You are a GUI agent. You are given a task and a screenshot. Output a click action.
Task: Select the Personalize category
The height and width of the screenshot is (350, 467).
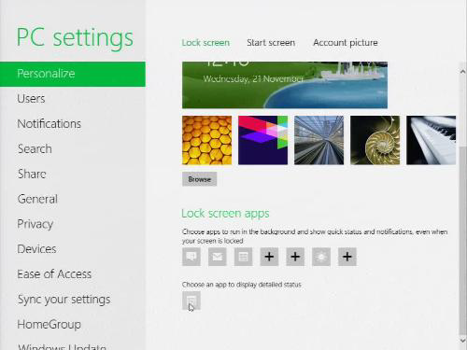click(73, 74)
